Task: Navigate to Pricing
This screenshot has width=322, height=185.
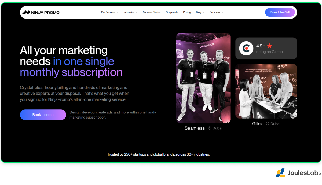Action: click(187, 12)
